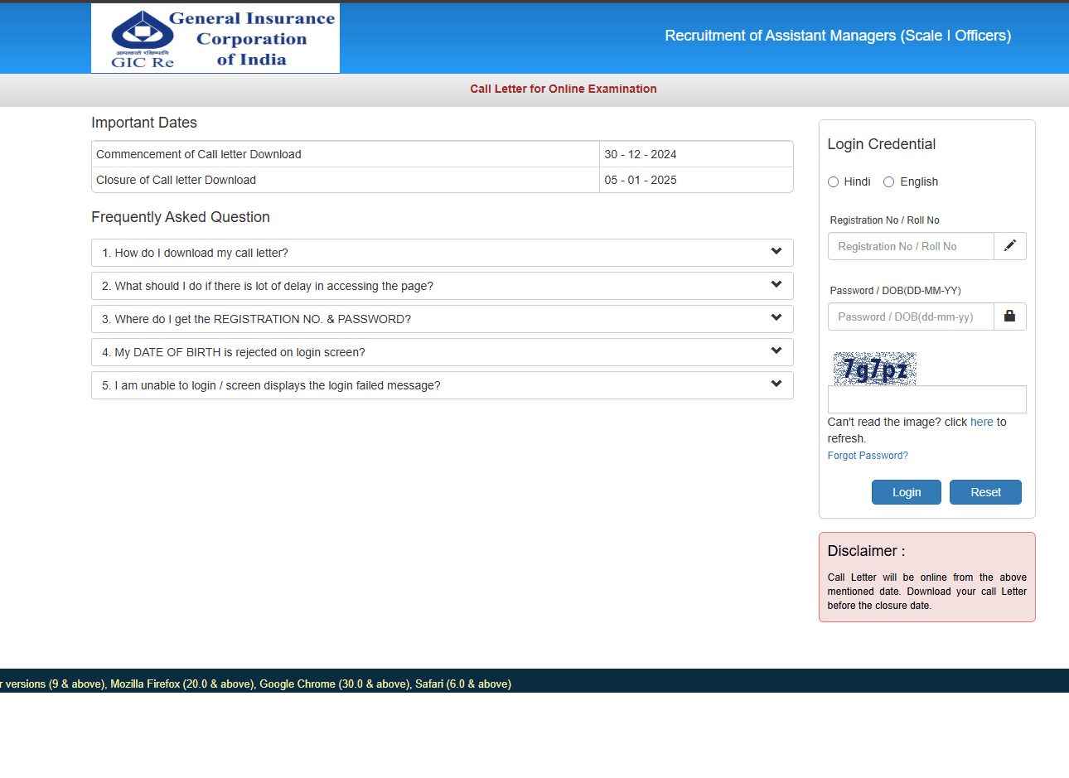Click chevron for Date of Birth rejected FAQ

[x=776, y=351]
